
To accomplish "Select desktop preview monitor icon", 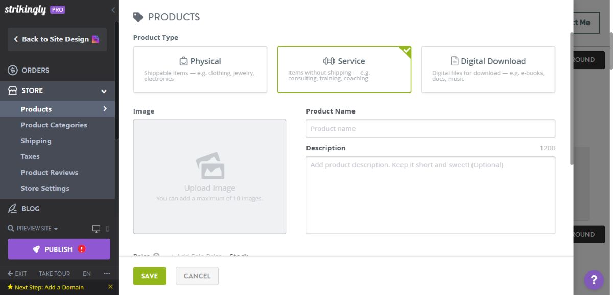I will [x=96, y=229].
